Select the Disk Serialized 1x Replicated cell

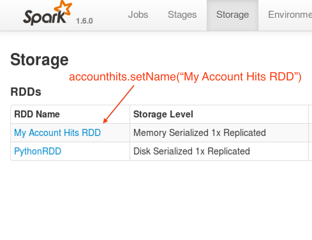point(191,151)
